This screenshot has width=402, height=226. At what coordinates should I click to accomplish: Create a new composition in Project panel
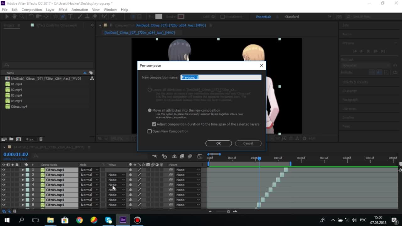pyautogui.click(x=19, y=139)
